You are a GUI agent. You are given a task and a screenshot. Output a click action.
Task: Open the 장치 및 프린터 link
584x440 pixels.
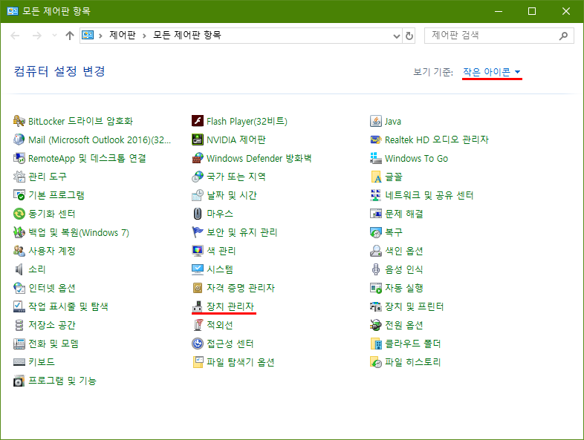(x=414, y=306)
